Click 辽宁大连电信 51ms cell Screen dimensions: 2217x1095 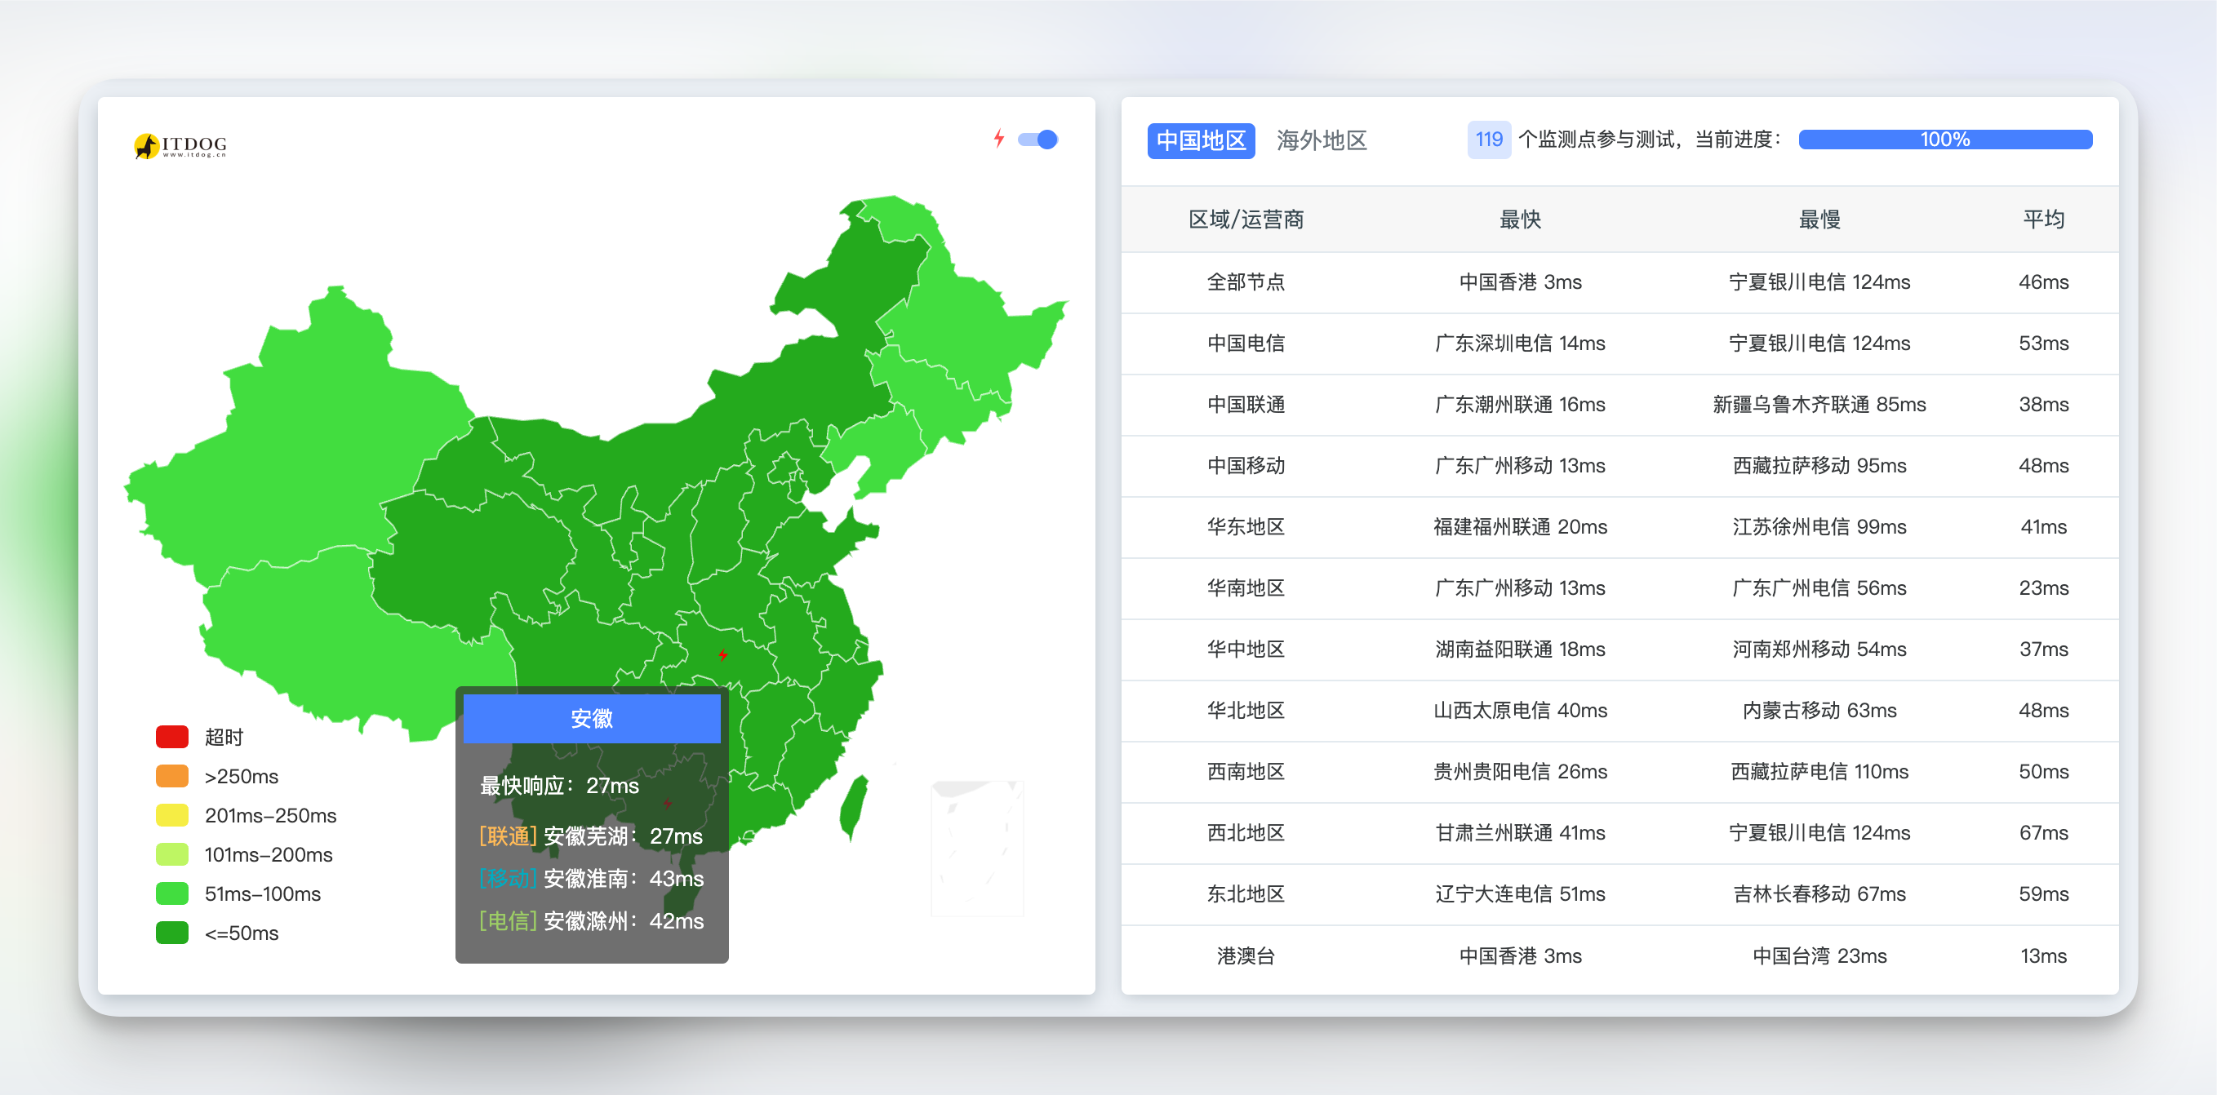pos(1520,893)
